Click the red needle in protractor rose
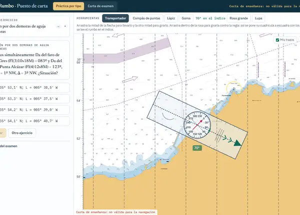300x215 pixels. click(x=197, y=125)
